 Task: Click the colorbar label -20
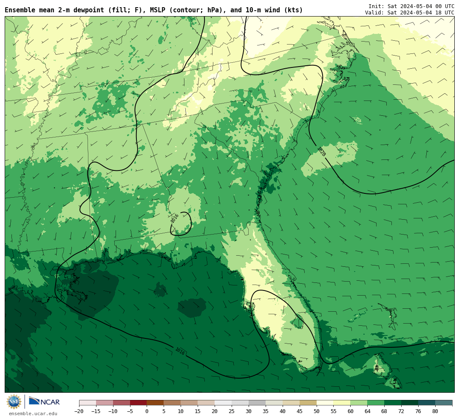tap(79, 411)
